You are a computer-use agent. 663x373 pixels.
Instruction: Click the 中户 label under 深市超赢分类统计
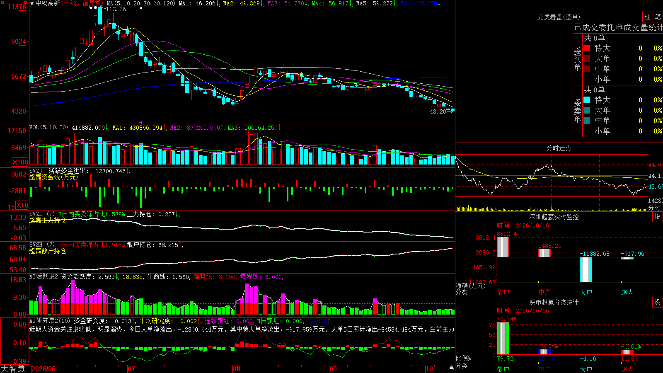544,369
